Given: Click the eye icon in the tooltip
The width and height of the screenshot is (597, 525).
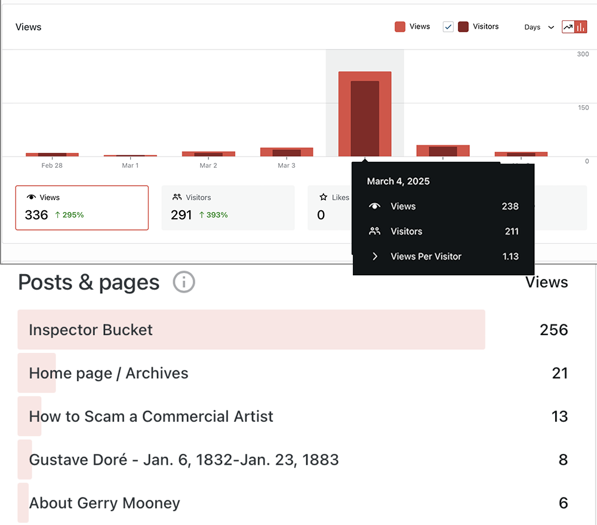Looking at the screenshot, I should (375, 207).
